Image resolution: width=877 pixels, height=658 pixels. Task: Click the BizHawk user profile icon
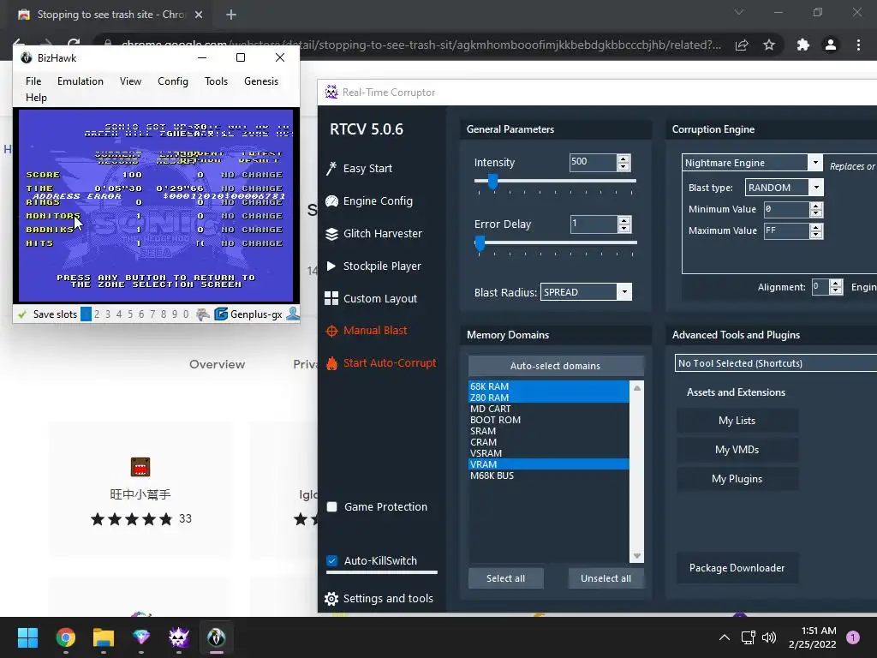(293, 314)
